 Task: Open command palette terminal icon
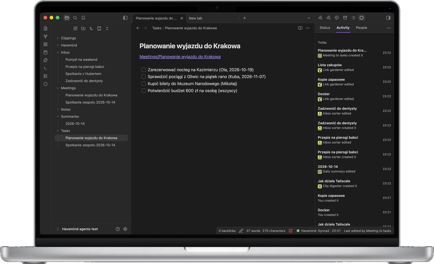coord(46,68)
